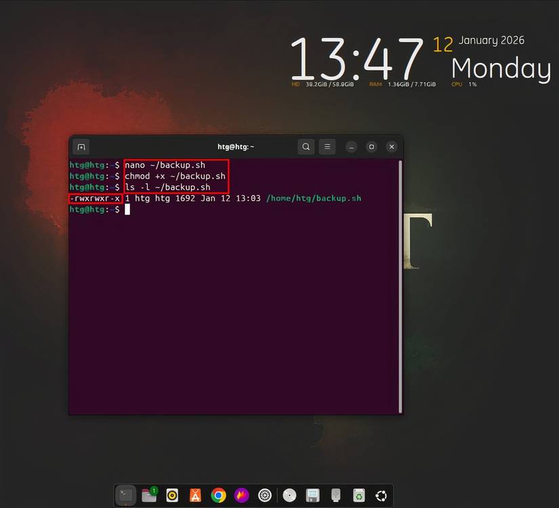Open Settings gear from the dock
The height and width of the screenshot is (508, 559).
pos(264,495)
